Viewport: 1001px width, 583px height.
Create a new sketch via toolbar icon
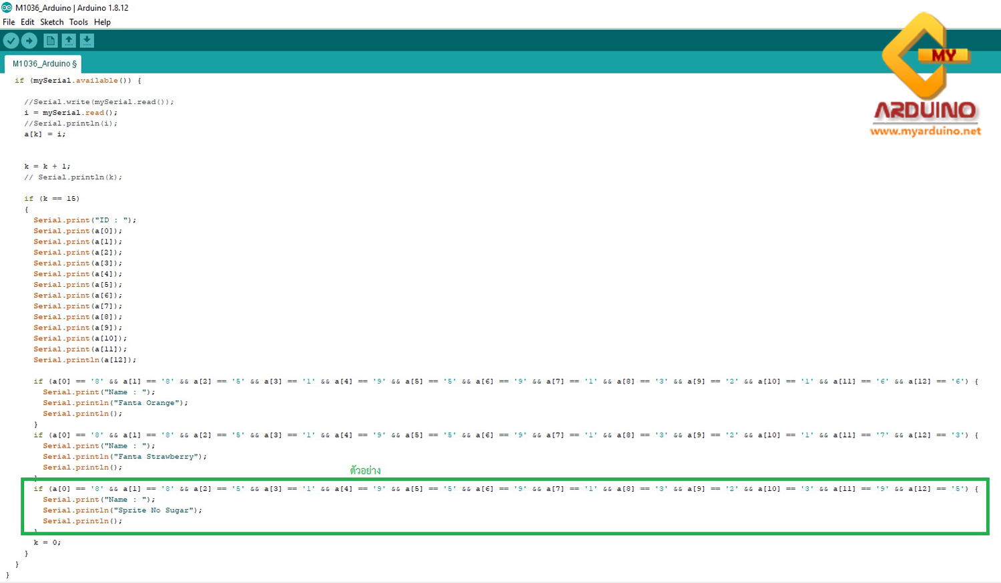pyautogui.click(x=50, y=40)
